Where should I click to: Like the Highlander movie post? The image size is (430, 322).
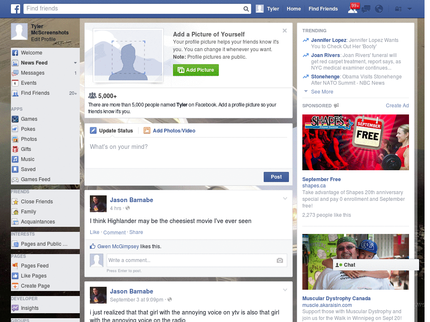pyautogui.click(x=94, y=232)
